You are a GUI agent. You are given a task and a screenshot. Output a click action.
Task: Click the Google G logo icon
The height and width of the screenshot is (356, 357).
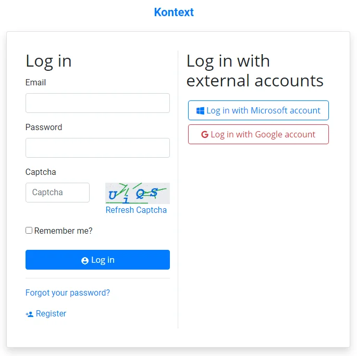(205, 135)
